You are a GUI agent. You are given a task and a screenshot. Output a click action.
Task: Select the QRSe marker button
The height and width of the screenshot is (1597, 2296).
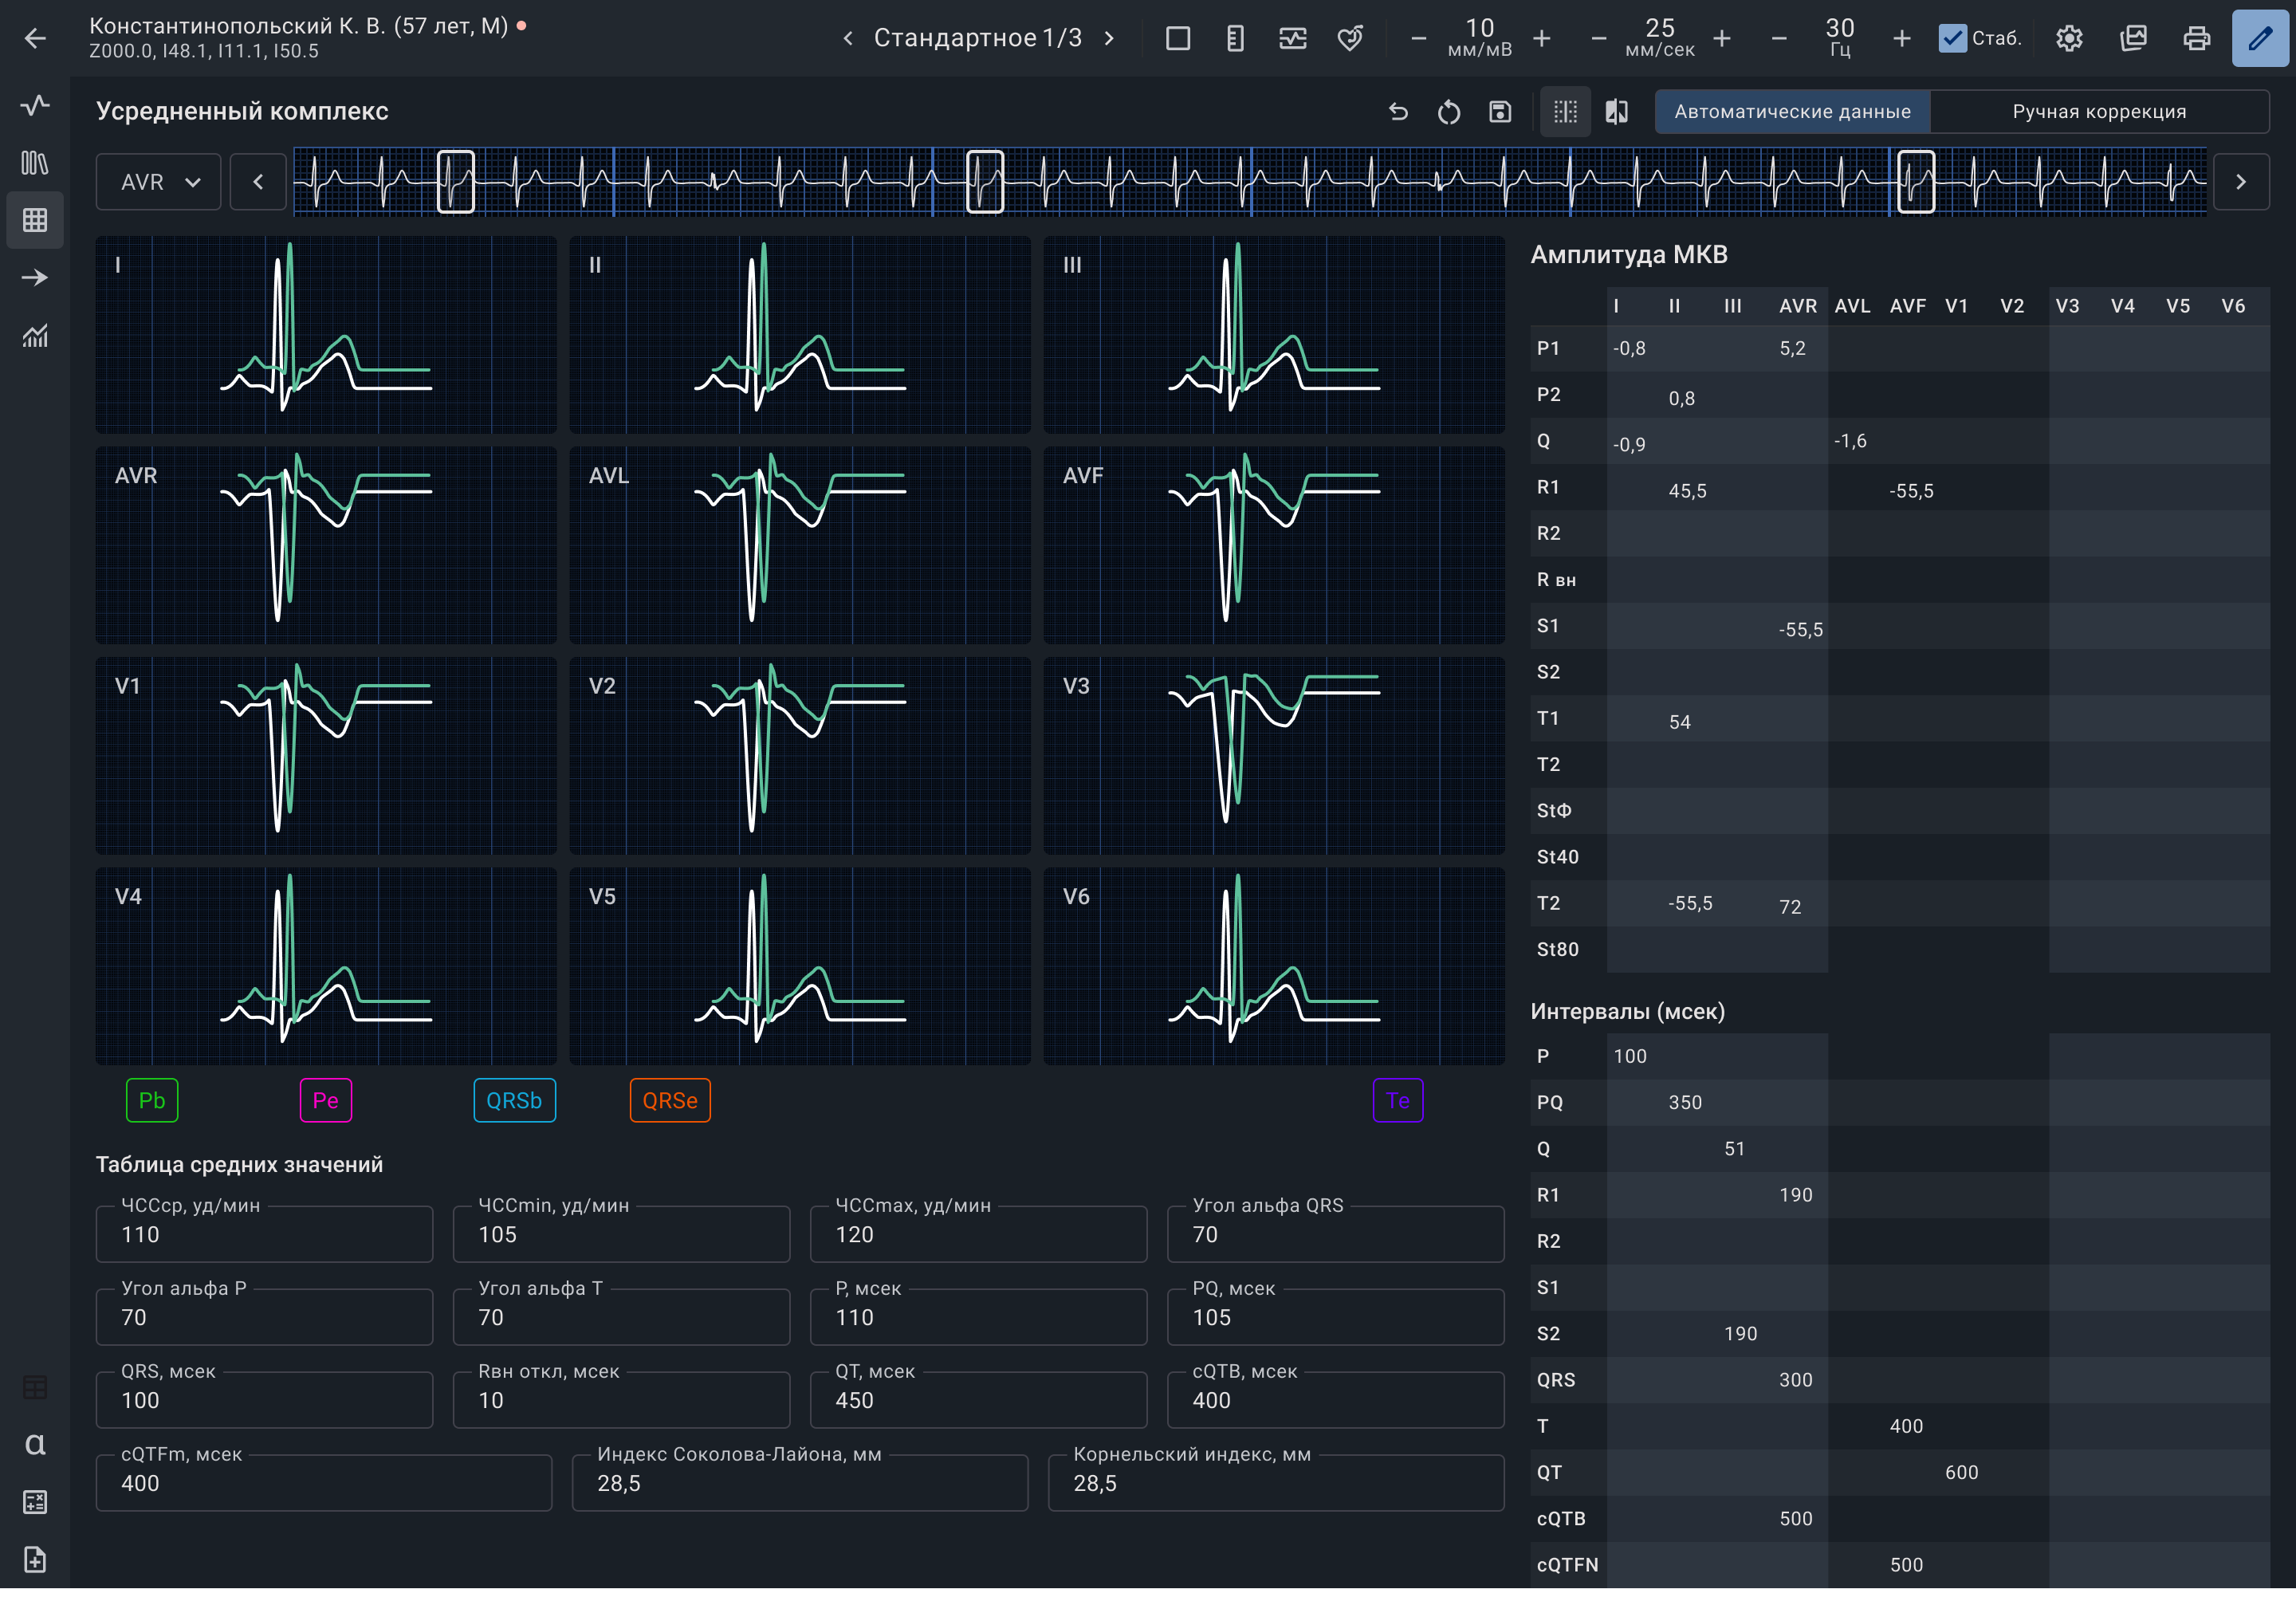pyautogui.click(x=670, y=1100)
